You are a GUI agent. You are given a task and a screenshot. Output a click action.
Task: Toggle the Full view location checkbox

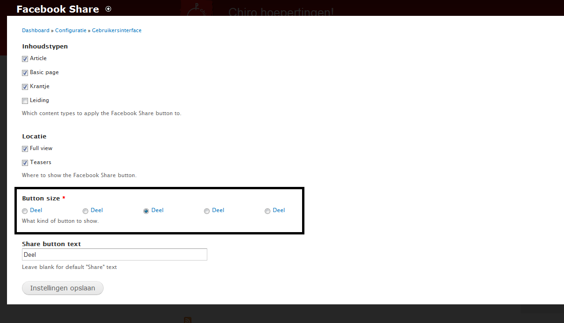click(x=25, y=149)
